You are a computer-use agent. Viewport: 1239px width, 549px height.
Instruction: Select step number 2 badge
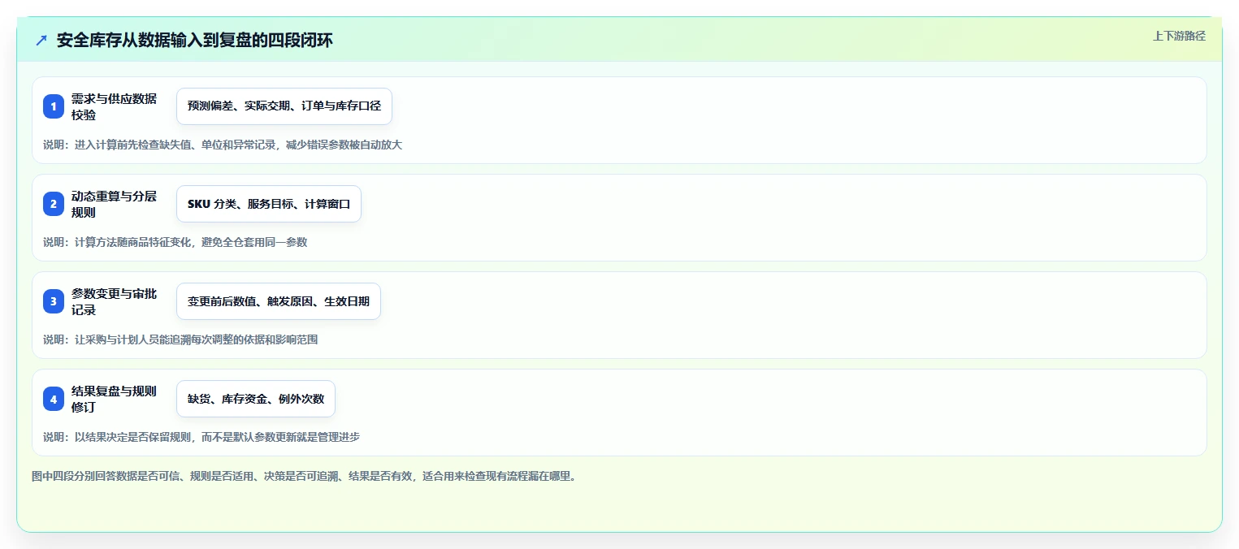pyautogui.click(x=54, y=204)
